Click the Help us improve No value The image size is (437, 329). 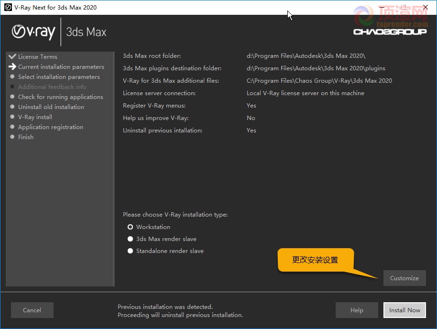(251, 118)
